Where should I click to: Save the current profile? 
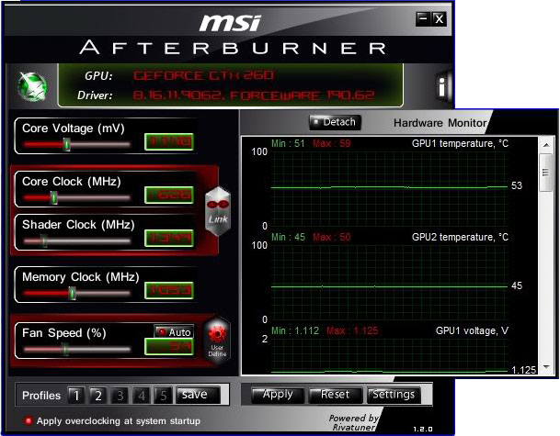click(x=194, y=395)
